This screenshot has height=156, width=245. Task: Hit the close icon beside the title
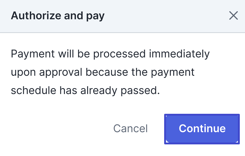[233, 16]
